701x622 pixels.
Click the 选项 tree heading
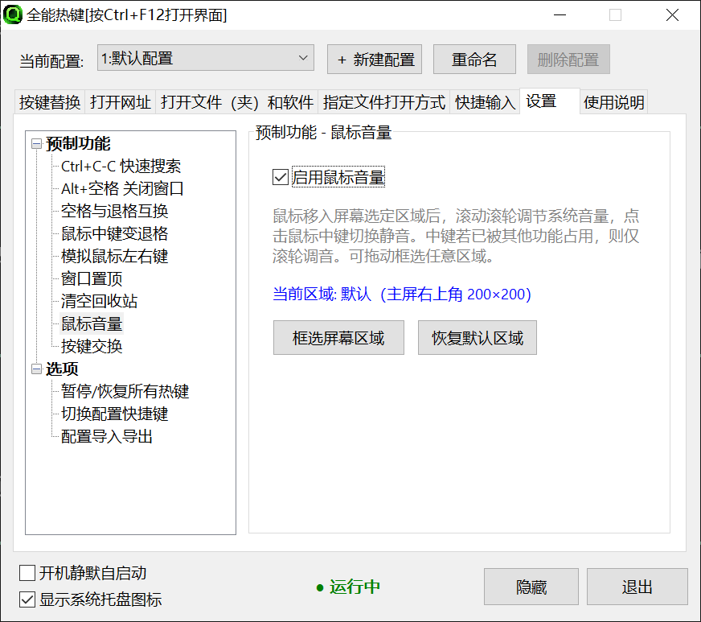62,369
